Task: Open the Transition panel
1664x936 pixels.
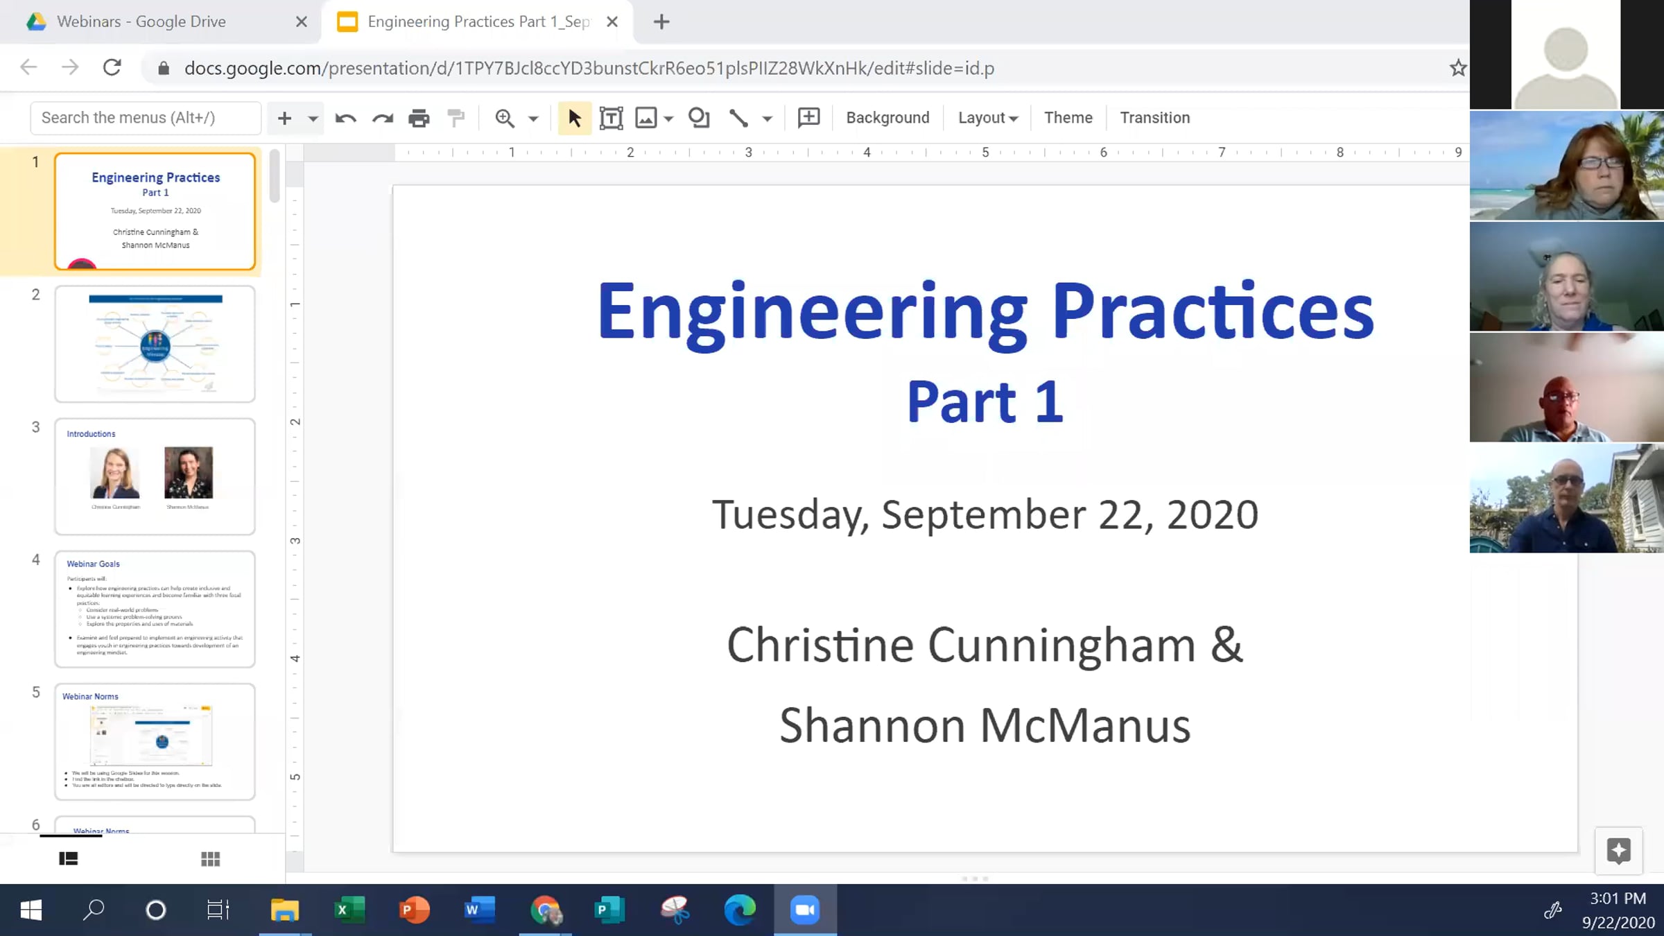Action: (1155, 118)
